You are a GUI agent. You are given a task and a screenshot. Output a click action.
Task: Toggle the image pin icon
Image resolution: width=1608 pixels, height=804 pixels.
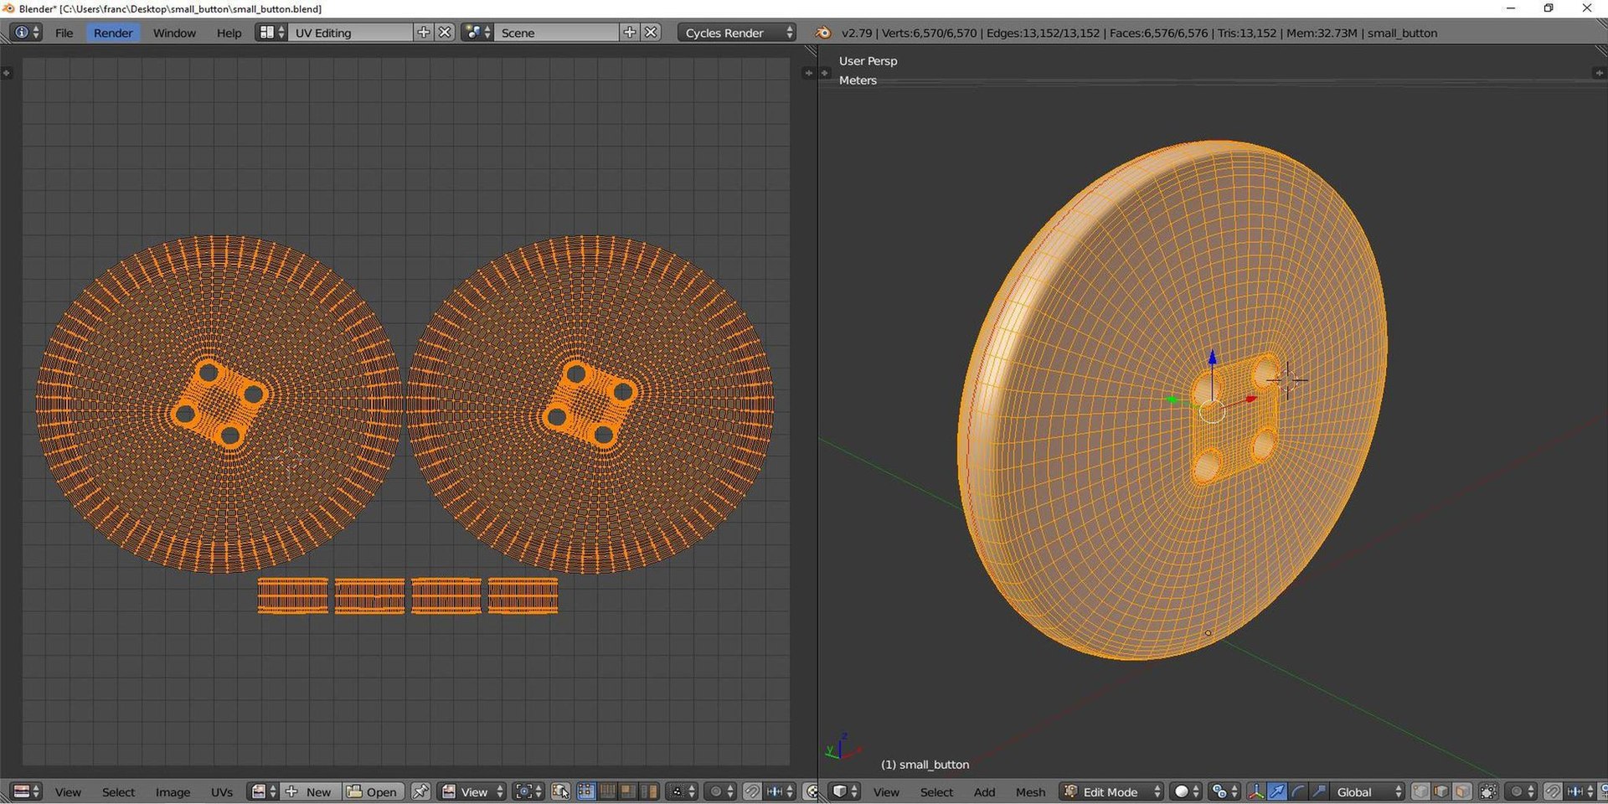[x=421, y=791]
